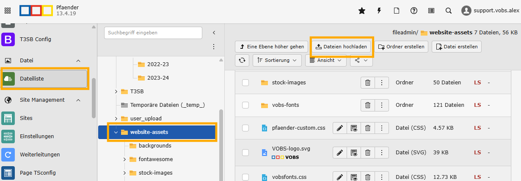The image size is (521, 181).
Task: Click the lightning bolt clear cache icon
Action: click(379, 11)
